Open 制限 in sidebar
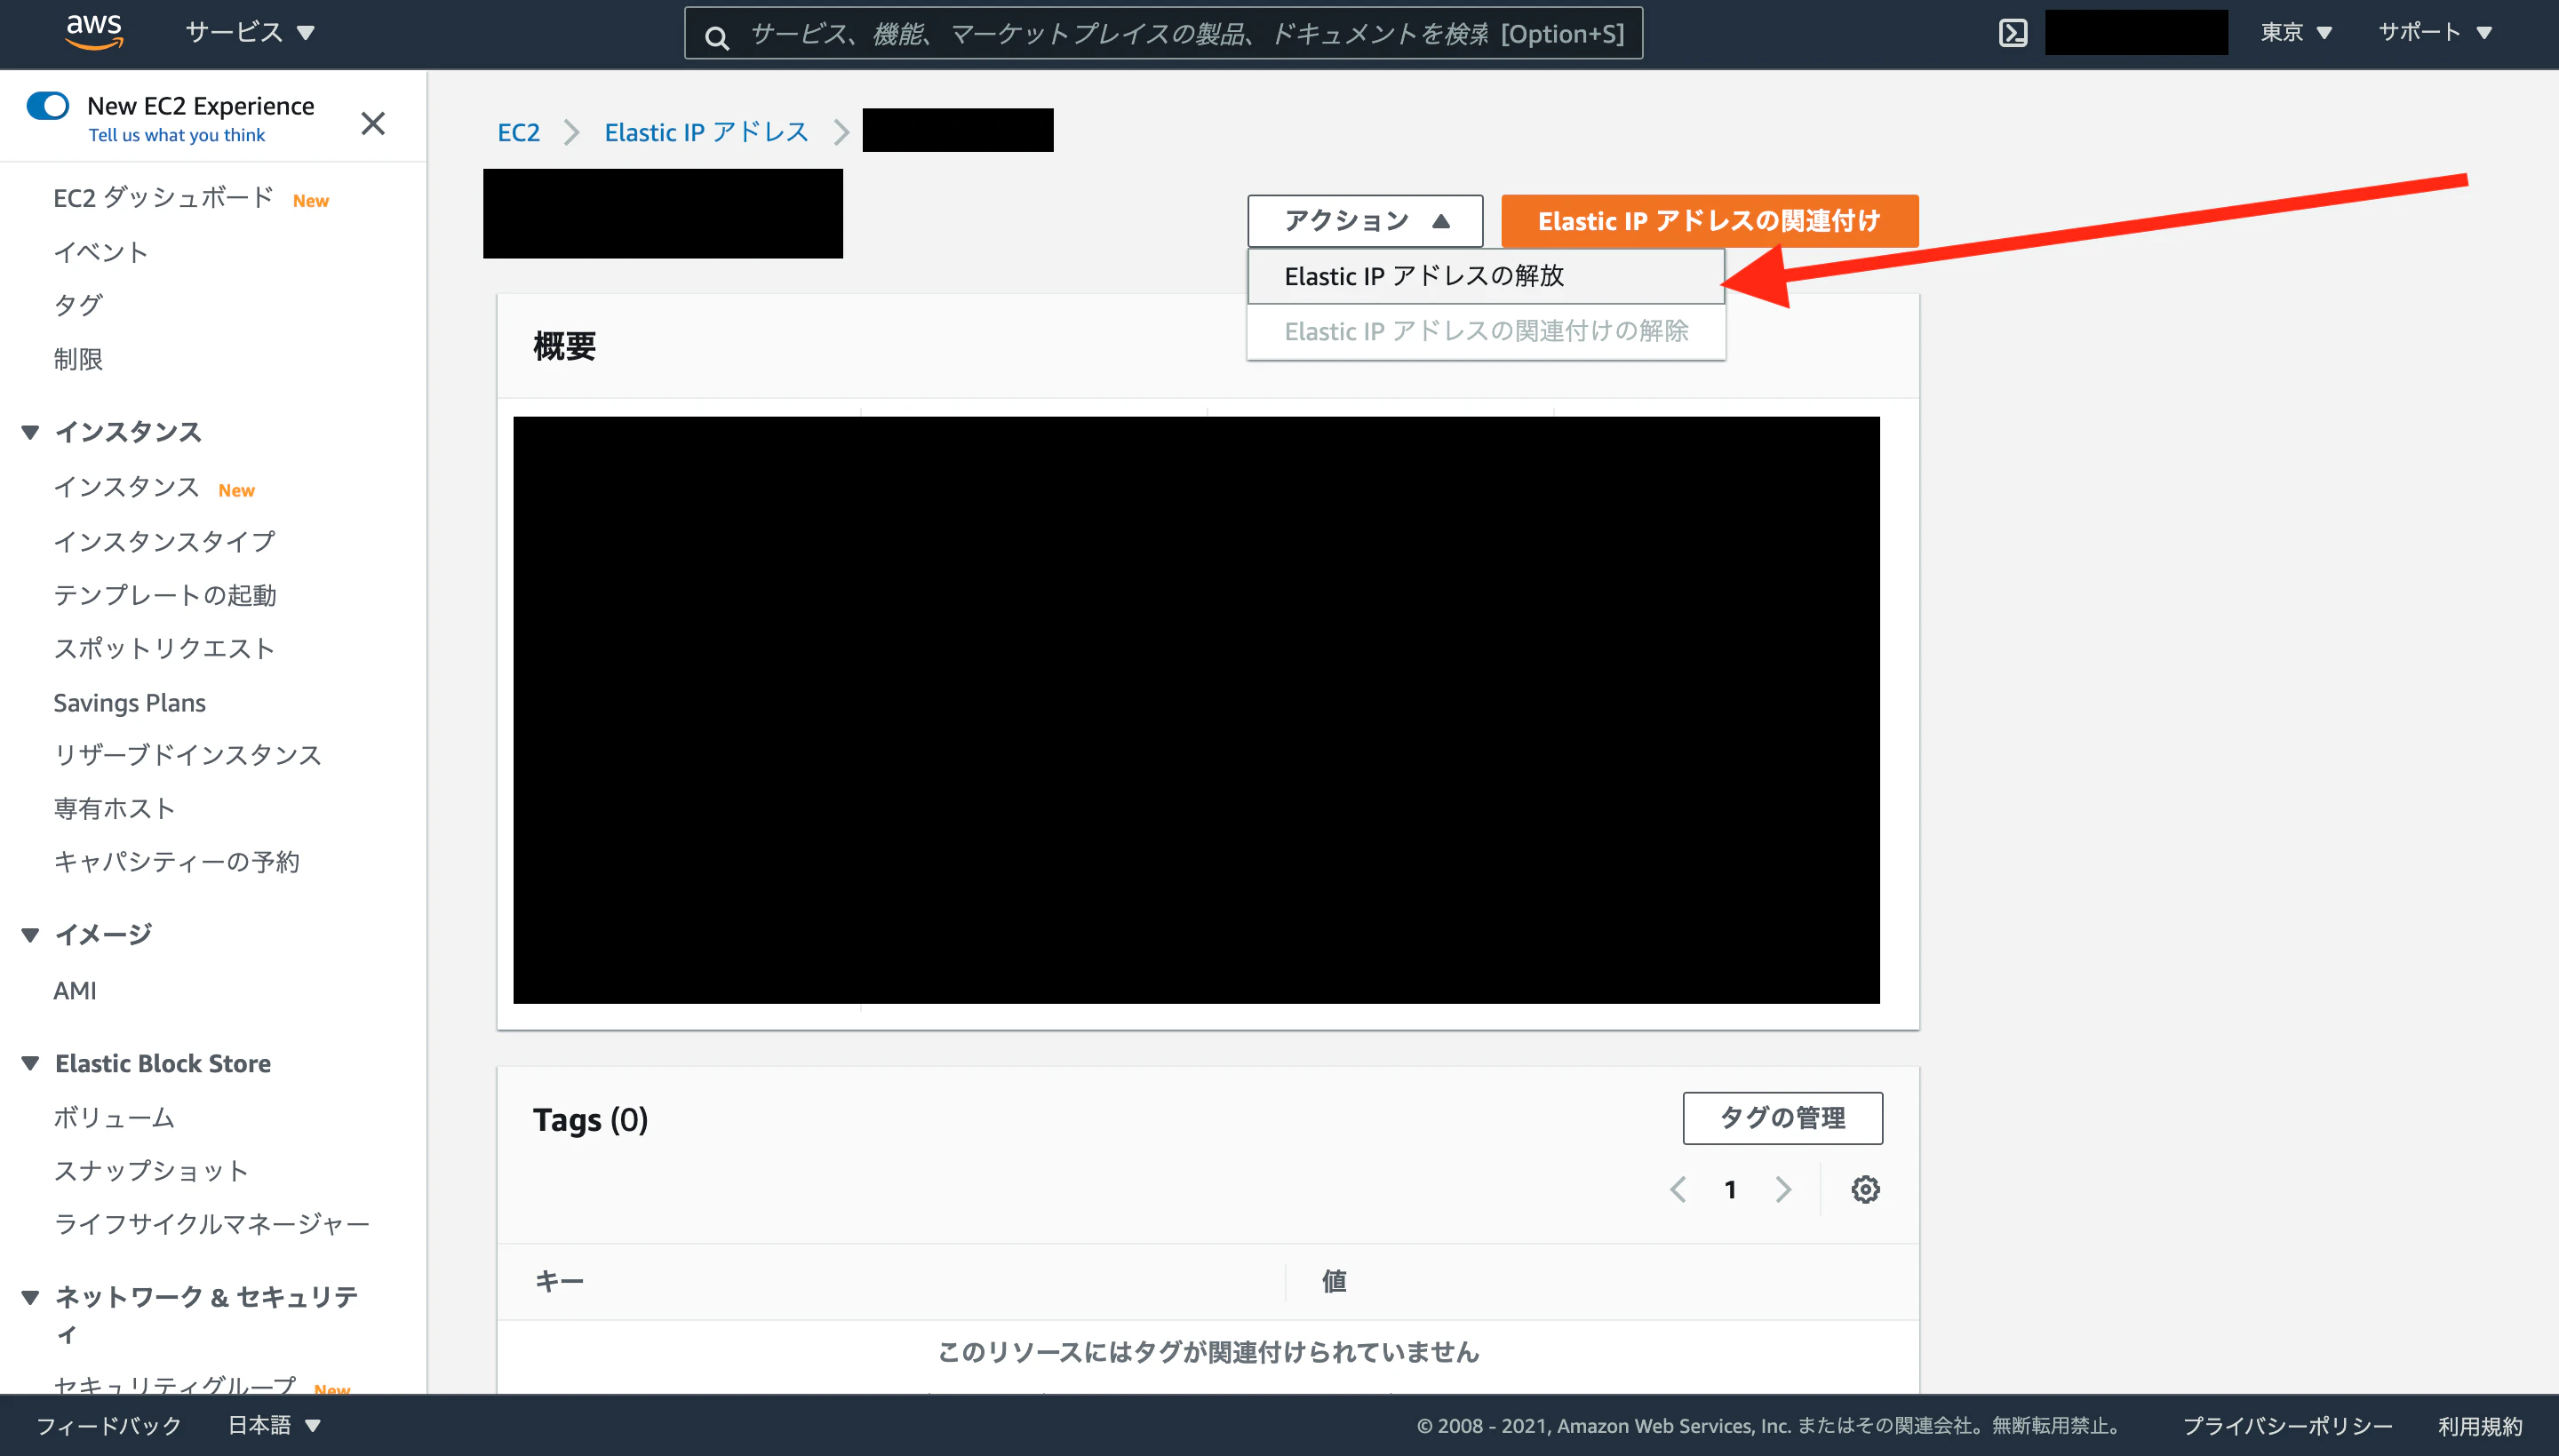 coord(78,359)
